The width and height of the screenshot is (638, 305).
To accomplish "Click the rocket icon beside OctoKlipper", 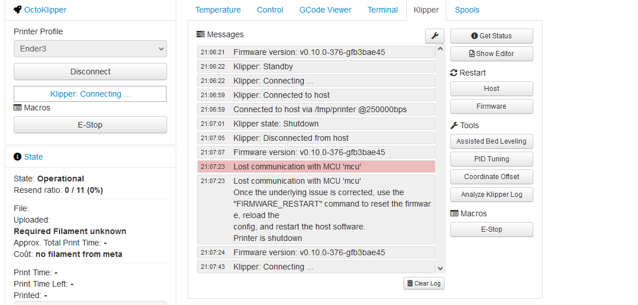I will coord(18,10).
